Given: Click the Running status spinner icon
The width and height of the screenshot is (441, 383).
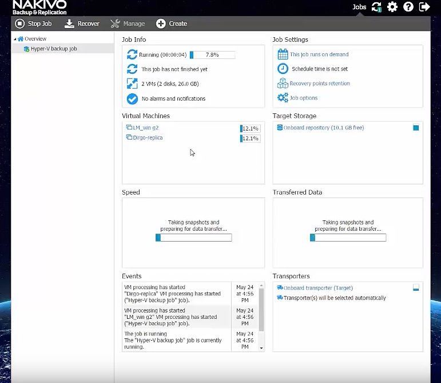Looking at the screenshot, I should [132, 54].
